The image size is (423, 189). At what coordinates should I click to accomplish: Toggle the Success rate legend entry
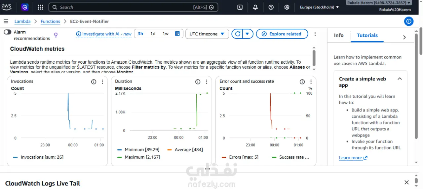[291, 157]
